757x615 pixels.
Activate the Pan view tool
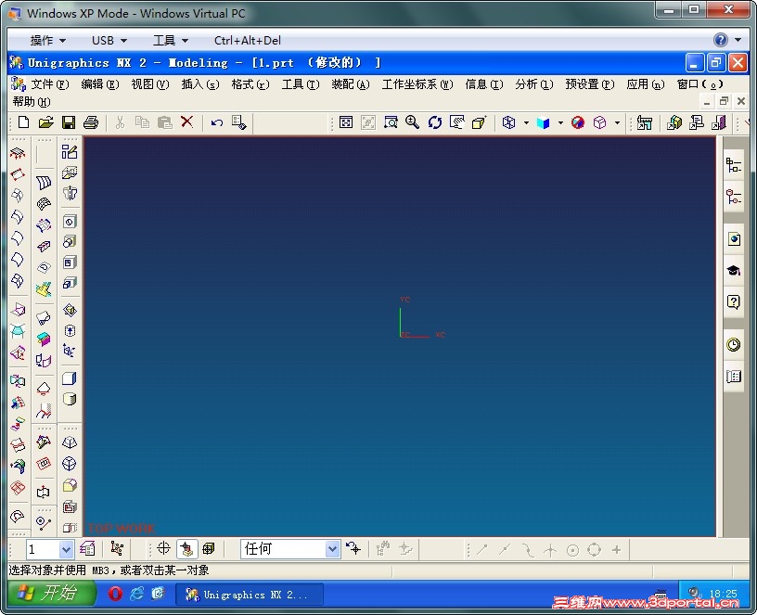[456, 122]
